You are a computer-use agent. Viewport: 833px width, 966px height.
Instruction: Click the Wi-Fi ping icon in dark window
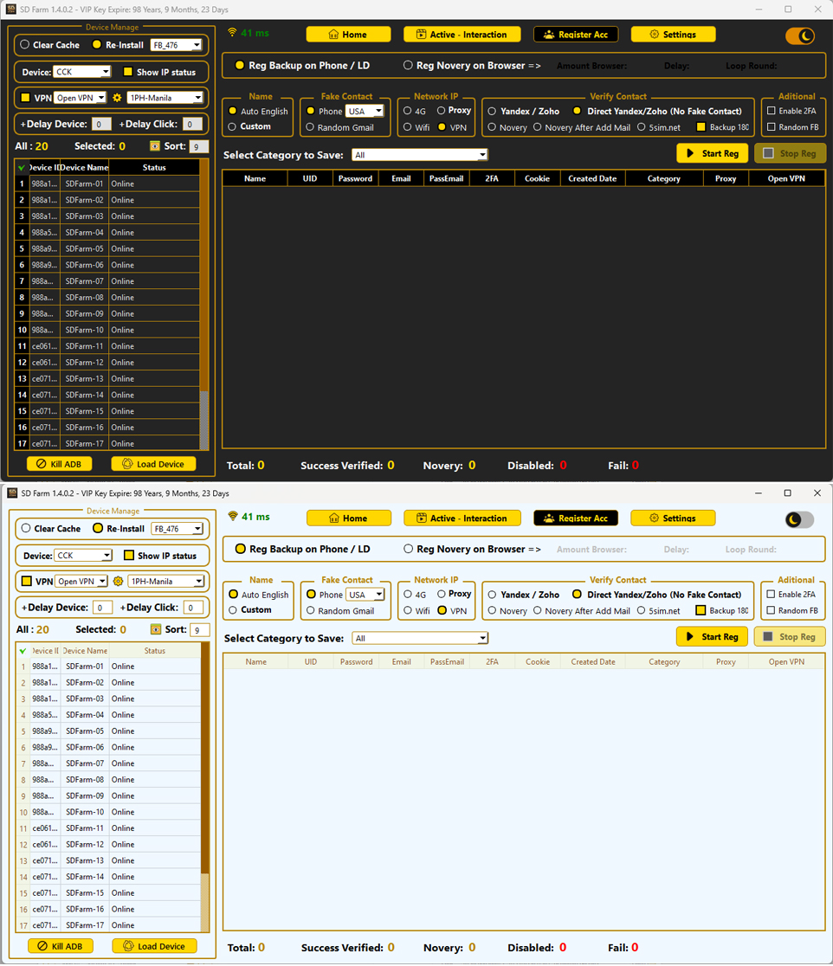(232, 33)
